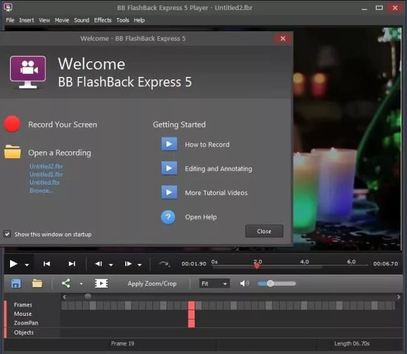
Task: Open the Fit zoom level dropdown
Action: point(214,284)
